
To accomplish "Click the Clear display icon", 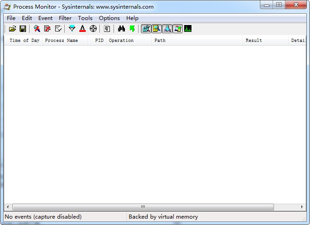I will (x=58, y=29).
